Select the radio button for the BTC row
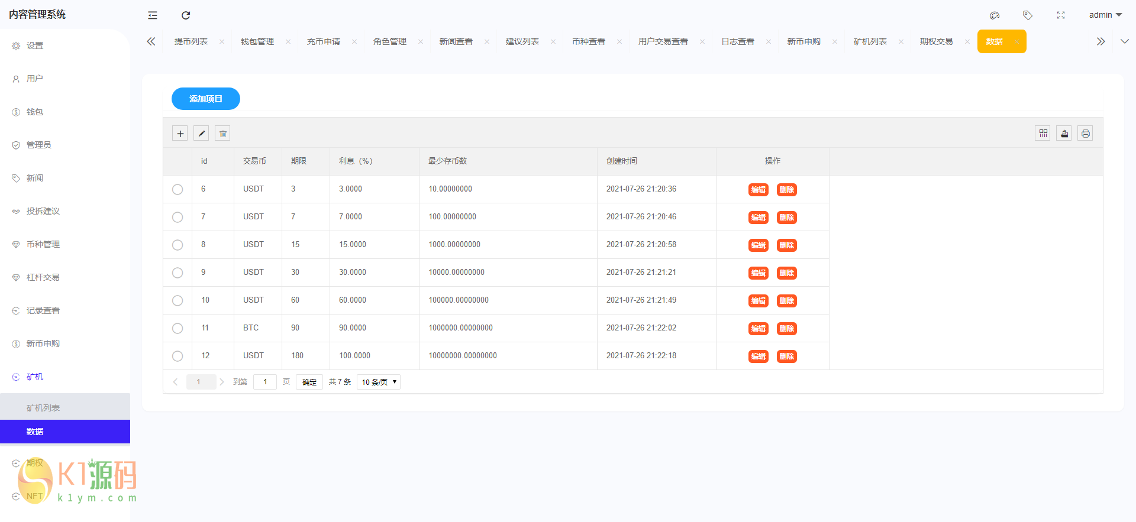 click(x=177, y=328)
